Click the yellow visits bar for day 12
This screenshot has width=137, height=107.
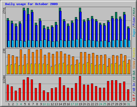[x=51, y=70]
